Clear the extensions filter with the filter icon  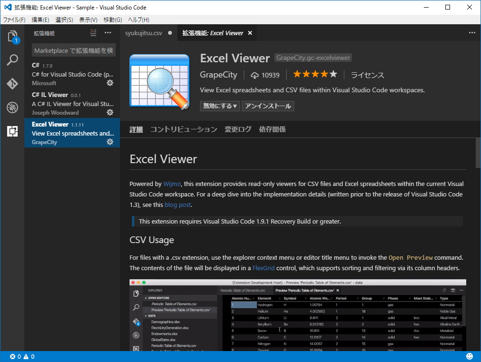93,33
